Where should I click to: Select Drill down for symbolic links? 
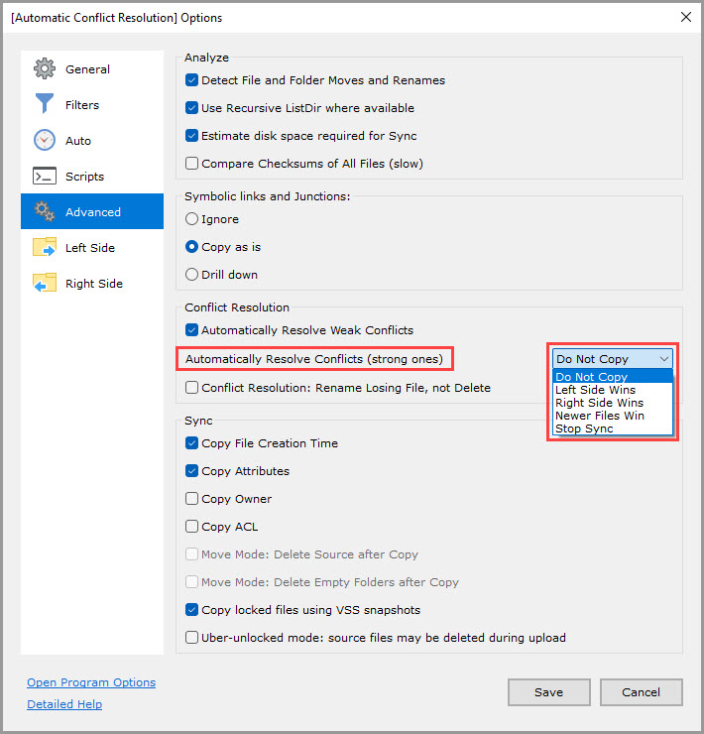(x=191, y=275)
